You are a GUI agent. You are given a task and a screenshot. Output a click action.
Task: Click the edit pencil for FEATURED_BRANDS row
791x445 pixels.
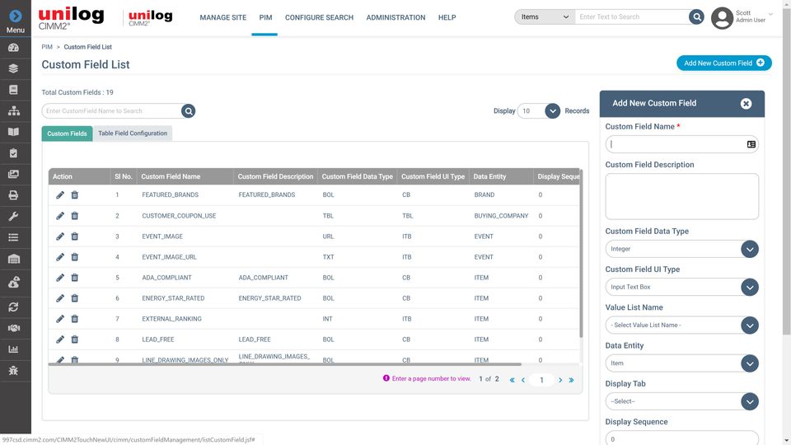point(60,195)
